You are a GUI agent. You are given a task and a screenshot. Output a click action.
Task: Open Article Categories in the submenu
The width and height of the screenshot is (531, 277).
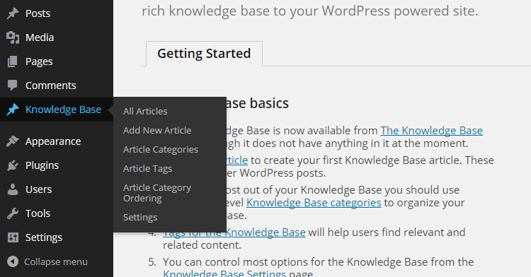(x=161, y=149)
